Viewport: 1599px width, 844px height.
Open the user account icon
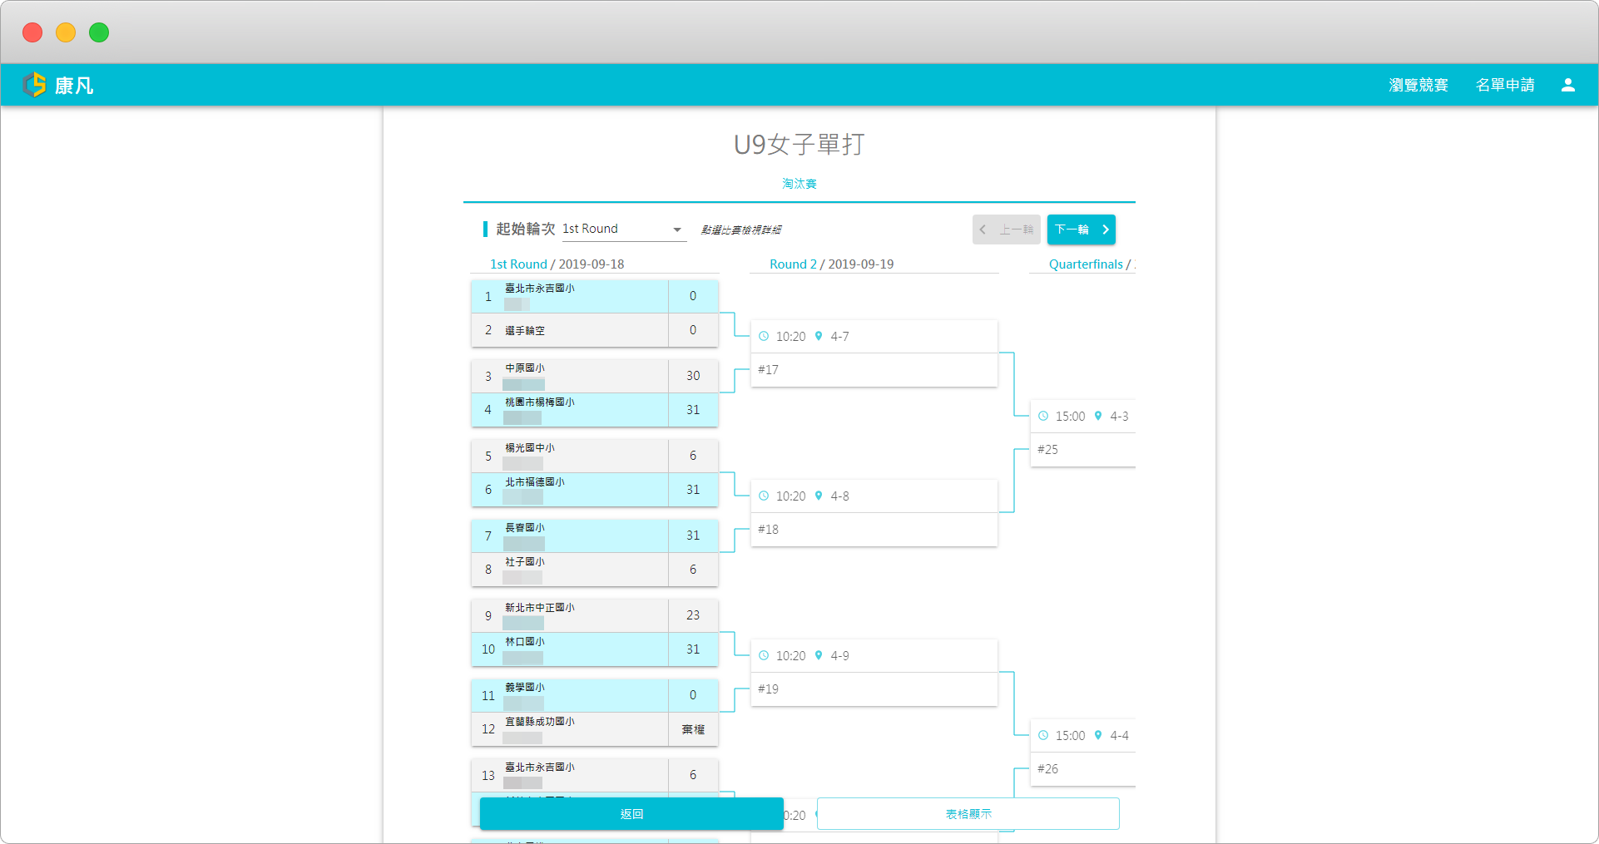coord(1568,85)
